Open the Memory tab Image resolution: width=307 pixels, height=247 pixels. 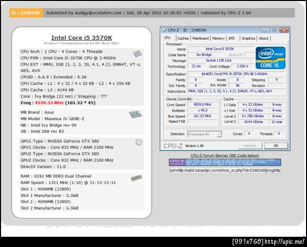click(218, 38)
